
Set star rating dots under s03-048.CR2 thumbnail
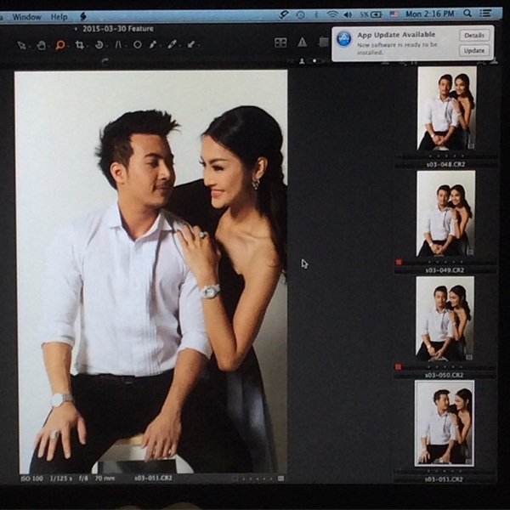tap(446, 156)
